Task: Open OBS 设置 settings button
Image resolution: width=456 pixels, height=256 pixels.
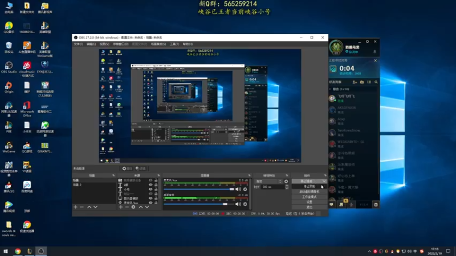Action: pos(309,202)
